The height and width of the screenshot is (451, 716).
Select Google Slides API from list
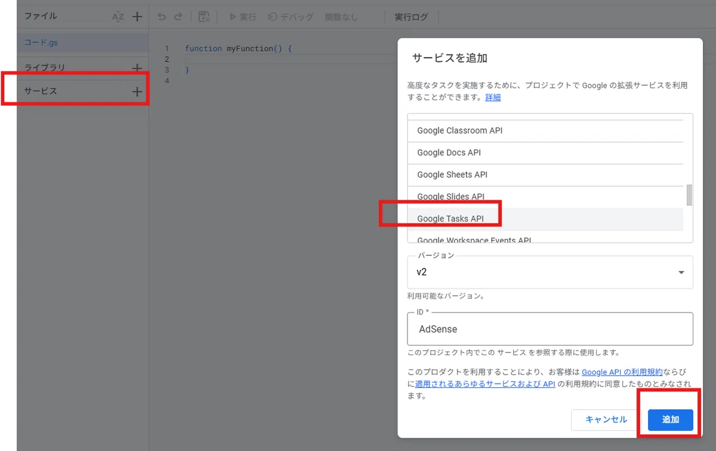coord(545,197)
